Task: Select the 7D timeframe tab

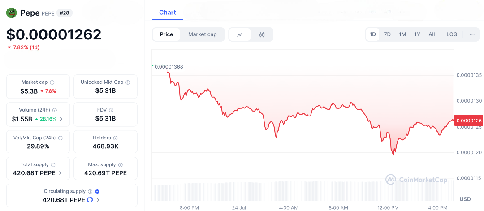Action: 387,34
